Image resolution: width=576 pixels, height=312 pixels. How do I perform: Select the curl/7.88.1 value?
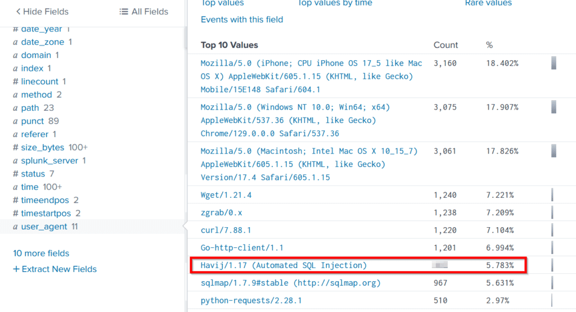click(226, 230)
